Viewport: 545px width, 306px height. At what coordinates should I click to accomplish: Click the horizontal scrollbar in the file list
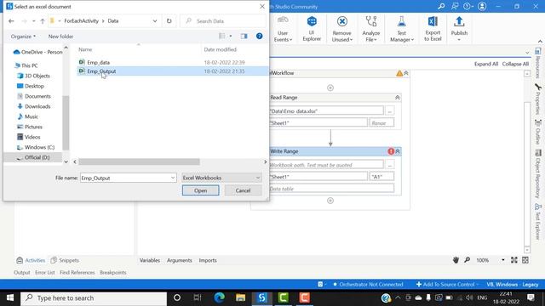[x=139, y=161]
